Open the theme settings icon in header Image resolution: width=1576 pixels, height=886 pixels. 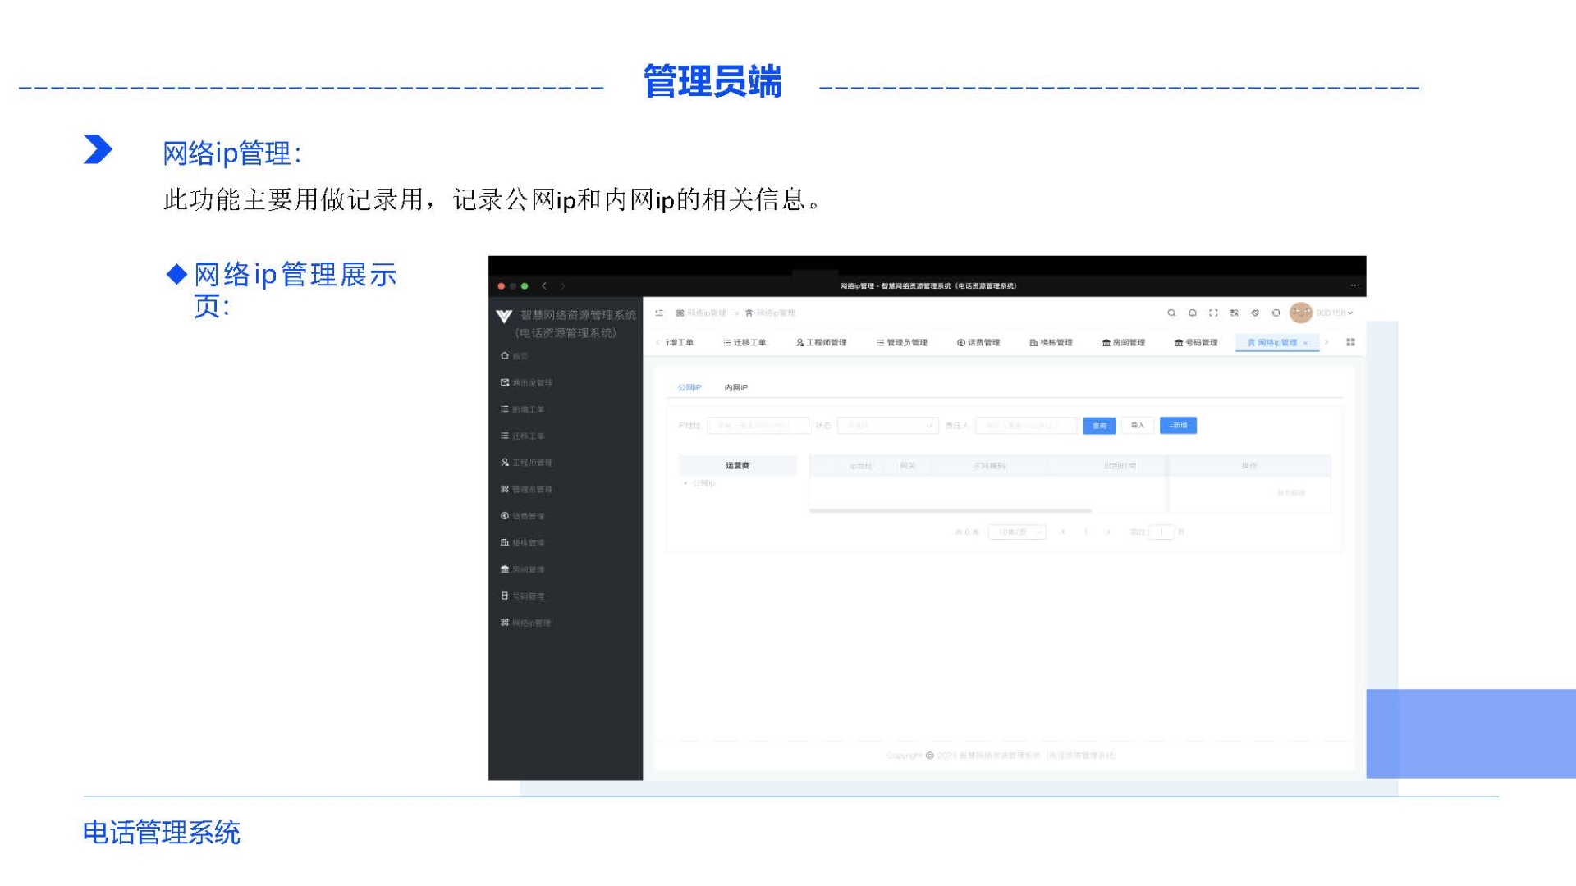pyautogui.click(x=1254, y=313)
